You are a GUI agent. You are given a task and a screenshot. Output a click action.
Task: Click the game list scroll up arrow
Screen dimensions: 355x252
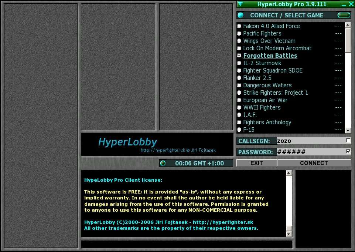click(x=348, y=25)
